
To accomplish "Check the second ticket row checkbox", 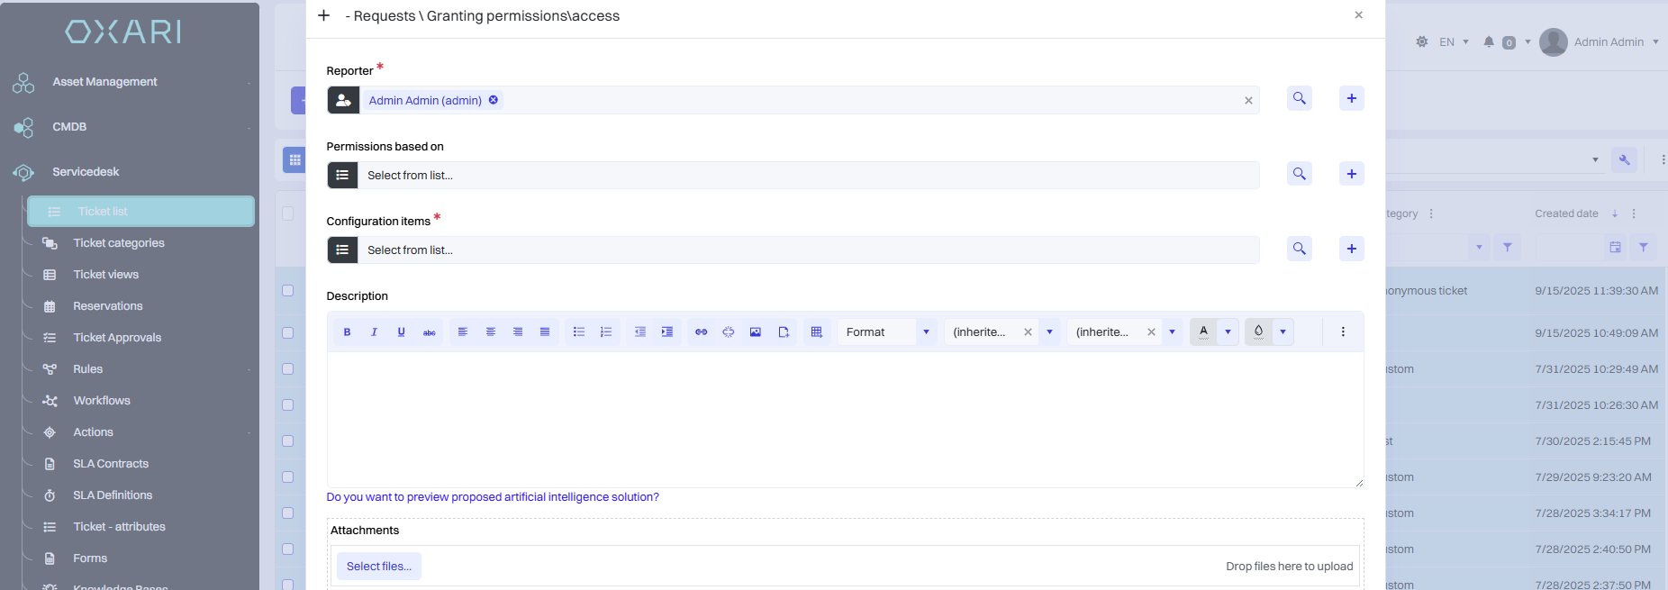I will 288,333.
